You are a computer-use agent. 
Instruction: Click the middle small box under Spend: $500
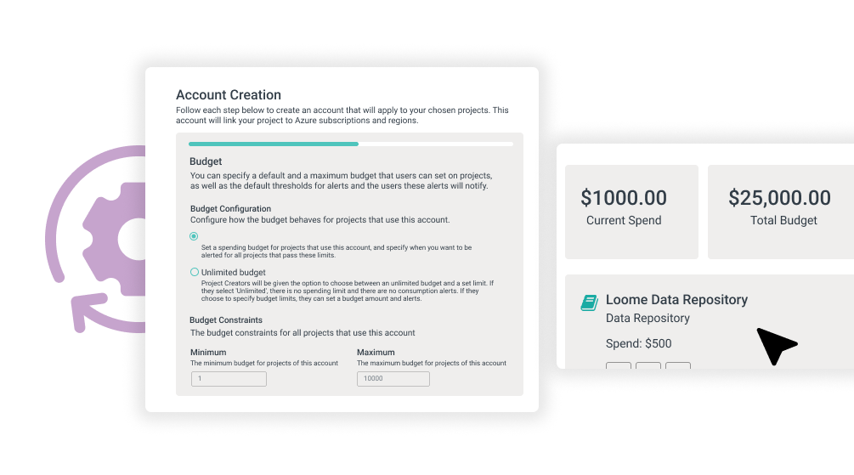(648, 365)
